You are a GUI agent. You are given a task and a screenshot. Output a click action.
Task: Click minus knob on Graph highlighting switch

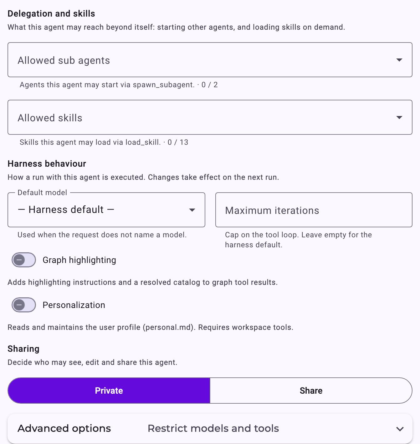pos(19,260)
